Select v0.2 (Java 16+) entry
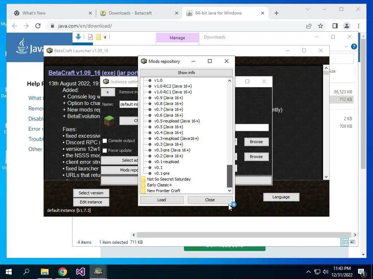 (x=169, y=156)
